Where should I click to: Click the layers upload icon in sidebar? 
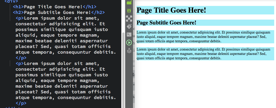tap(129, 51)
